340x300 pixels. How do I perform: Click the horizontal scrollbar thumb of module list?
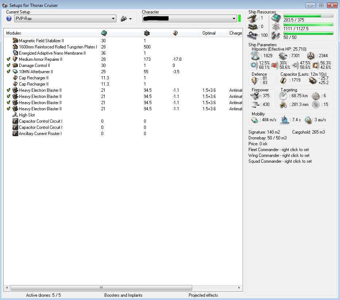101,288
